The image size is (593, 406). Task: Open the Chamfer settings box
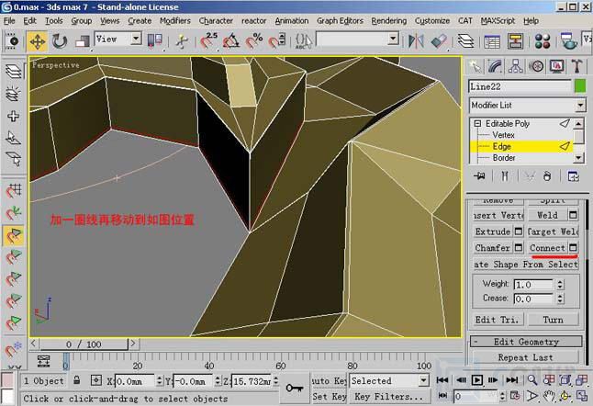[x=519, y=247]
